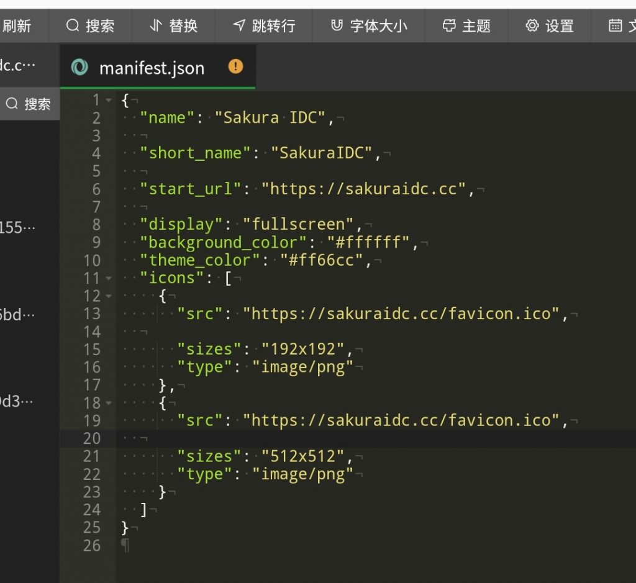Viewport: 636px width, 583px height.
Task: Click the "#ff66cc" theme color value
Action: tap(321, 260)
